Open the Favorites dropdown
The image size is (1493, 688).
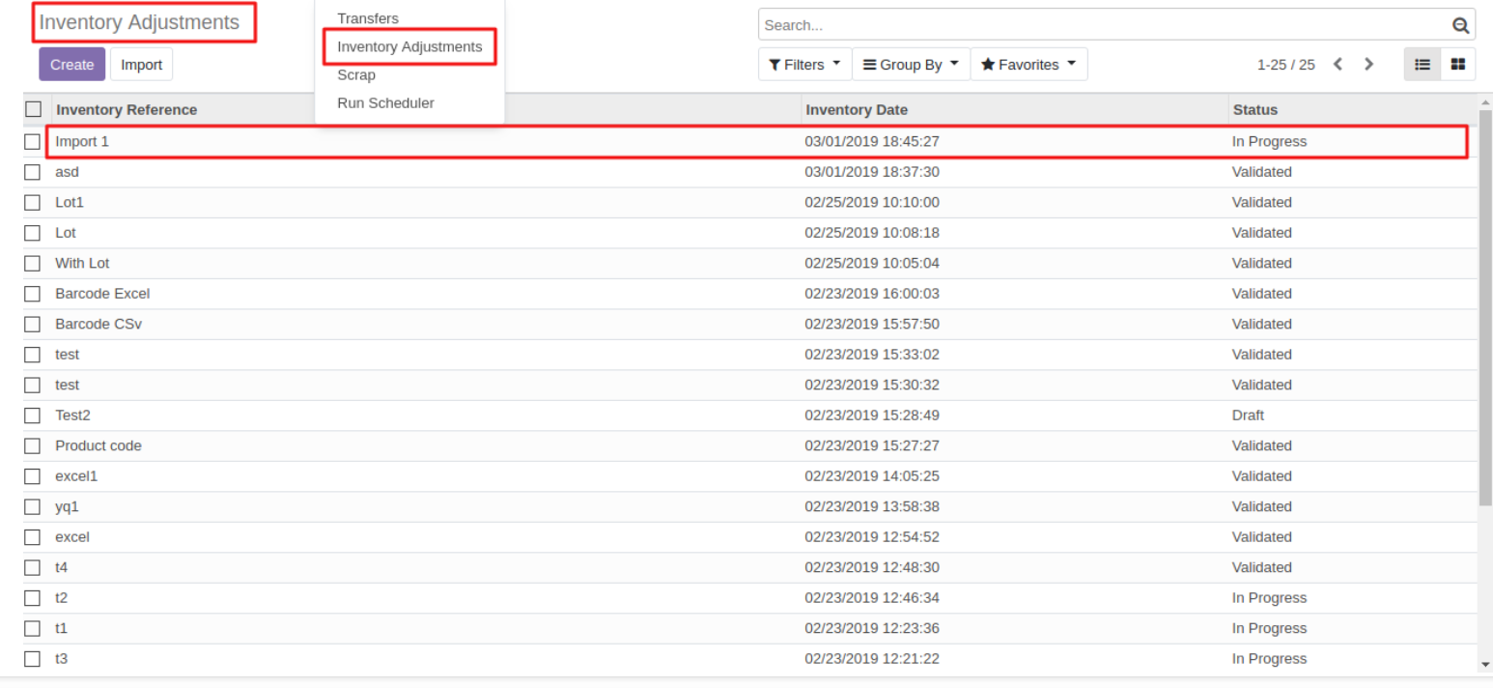point(1028,65)
